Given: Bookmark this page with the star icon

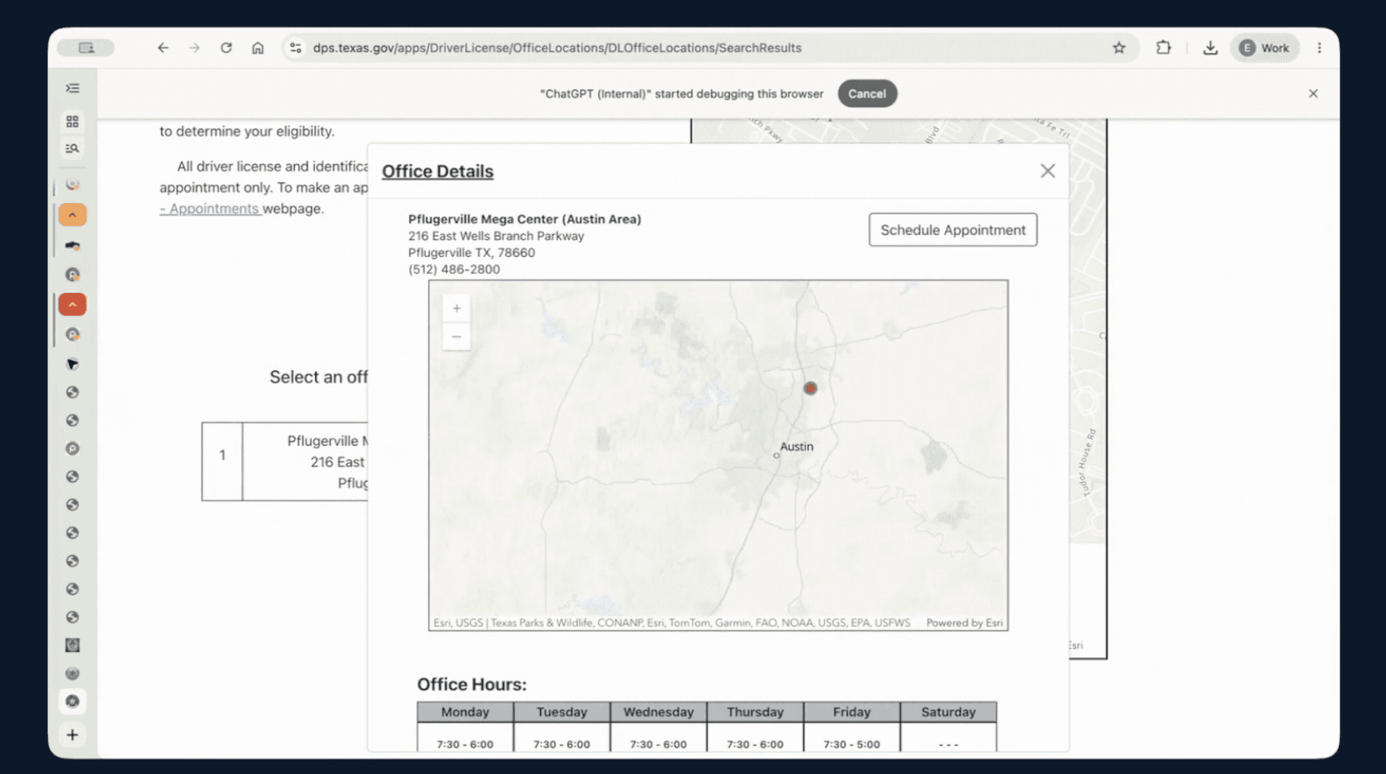Looking at the screenshot, I should pyautogui.click(x=1119, y=48).
